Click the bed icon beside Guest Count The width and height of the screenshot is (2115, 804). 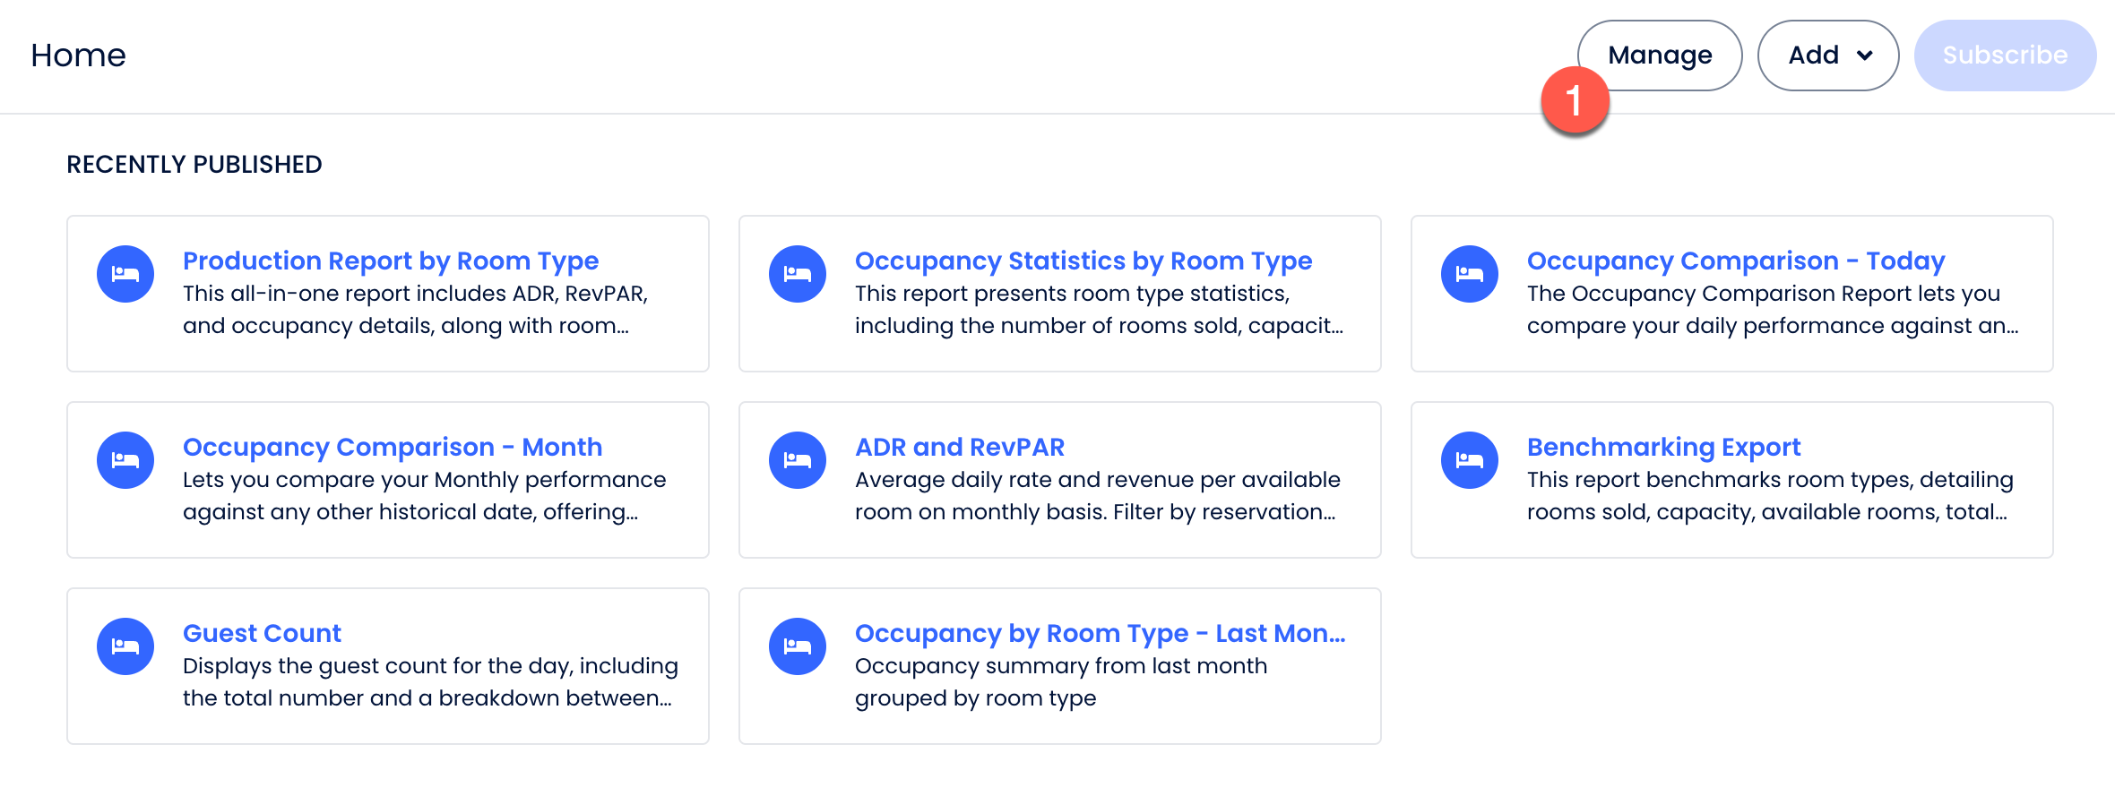[x=125, y=646]
